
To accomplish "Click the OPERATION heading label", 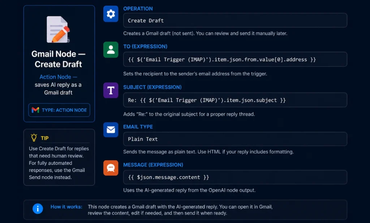I will point(138,9).
